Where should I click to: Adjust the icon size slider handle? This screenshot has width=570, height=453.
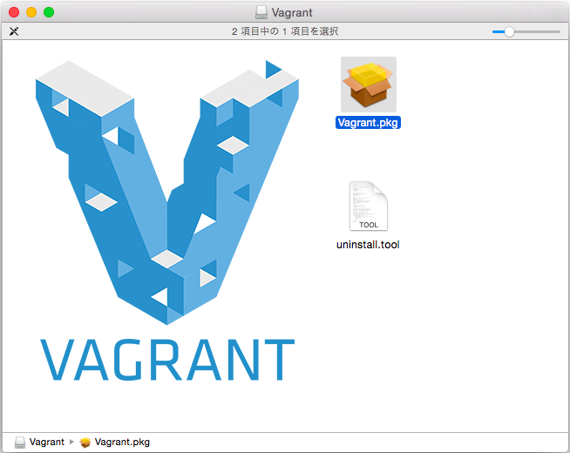click(509, 32)
